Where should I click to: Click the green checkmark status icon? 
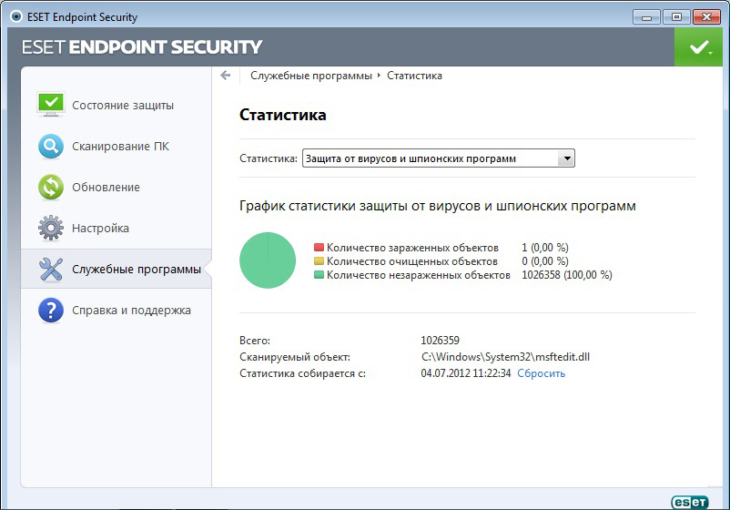click(x=698, y=47)
